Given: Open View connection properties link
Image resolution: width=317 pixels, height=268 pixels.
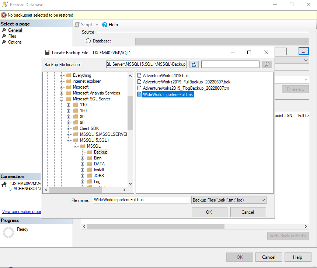Looking at the screenshot, I should click(x=21, y=212).
